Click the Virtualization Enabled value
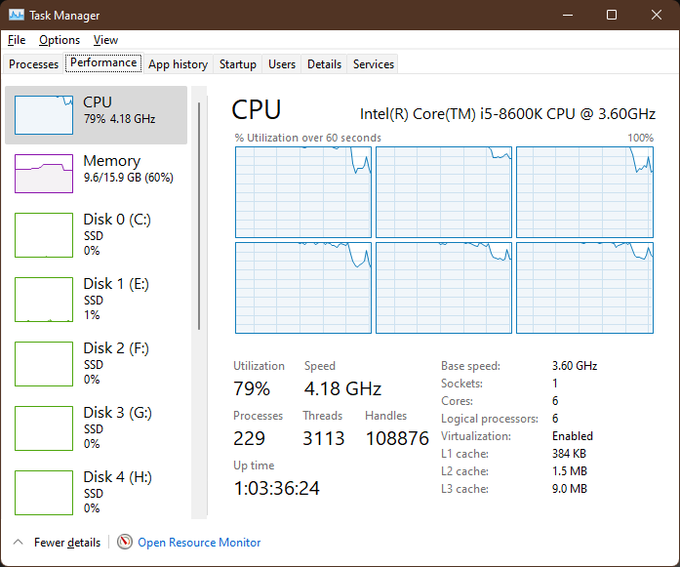The height and width of the screenshot is (567, 680). click(x=573, y=436)
